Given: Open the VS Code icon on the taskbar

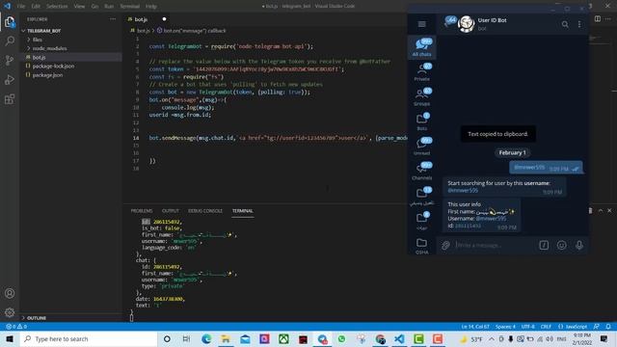Looking at the screenshot, I should click(399, 338).
